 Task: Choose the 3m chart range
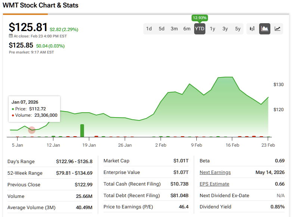point(174,29)
